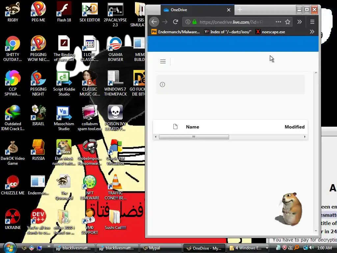Switch to the first blacklivesmatt... taskbar button

pos(74,248)
